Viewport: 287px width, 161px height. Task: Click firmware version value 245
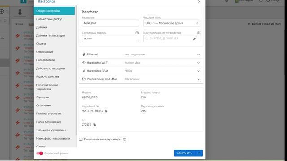coord(143,111)
